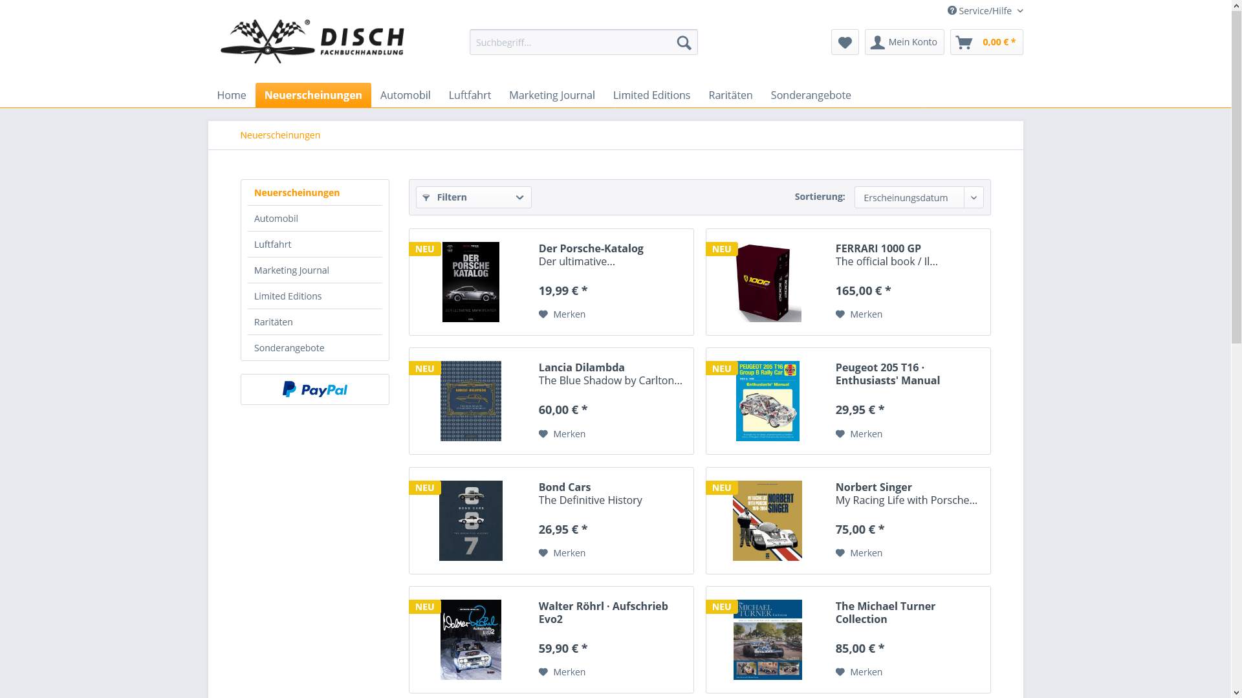The width and height of the screenshot is (1242, 698).
Task: Open Walter Röhrl · Aufschrieb Evo2 link
Action: click(603, 613)
